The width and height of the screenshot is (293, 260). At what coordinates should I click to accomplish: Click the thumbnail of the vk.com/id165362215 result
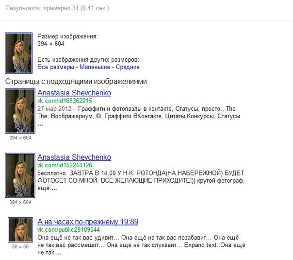[x=20, y=111]
